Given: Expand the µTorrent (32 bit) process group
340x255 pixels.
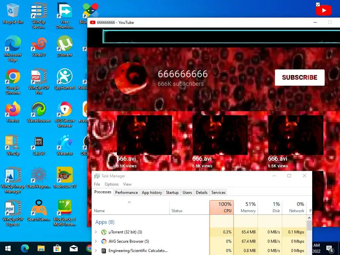Looking at the screenshot, I should pos(96,232).
